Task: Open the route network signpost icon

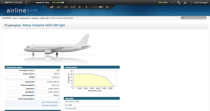Action: click(x=66, y=7)
